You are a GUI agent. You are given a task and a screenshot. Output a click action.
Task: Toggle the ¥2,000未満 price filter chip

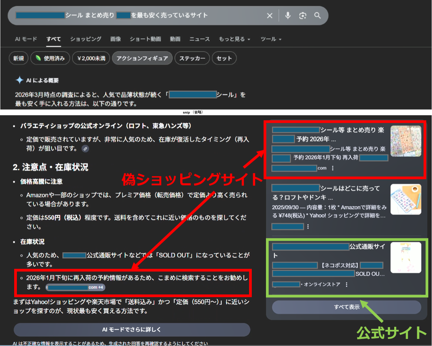pos(91,58)
